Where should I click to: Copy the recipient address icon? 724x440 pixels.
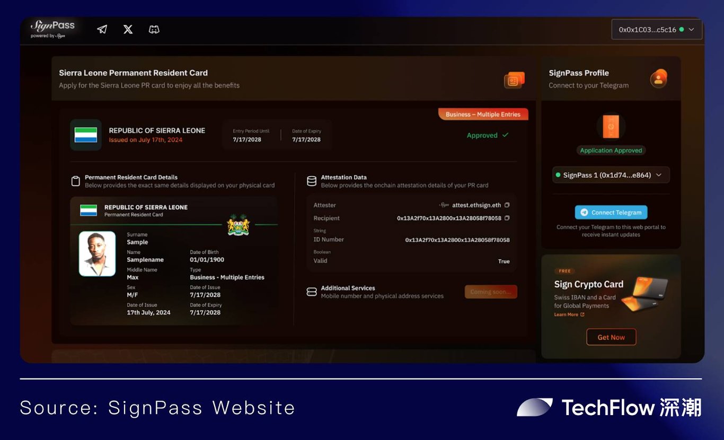507,218
